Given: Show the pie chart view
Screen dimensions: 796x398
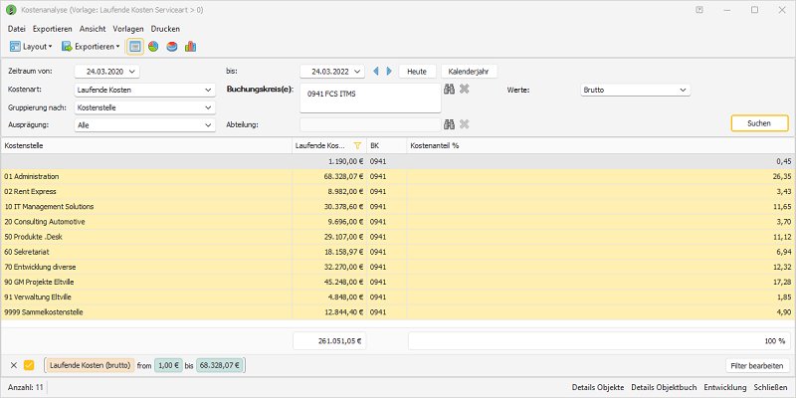Looking at the screenshot, I should pyautogui.click(x=153, y=46).
